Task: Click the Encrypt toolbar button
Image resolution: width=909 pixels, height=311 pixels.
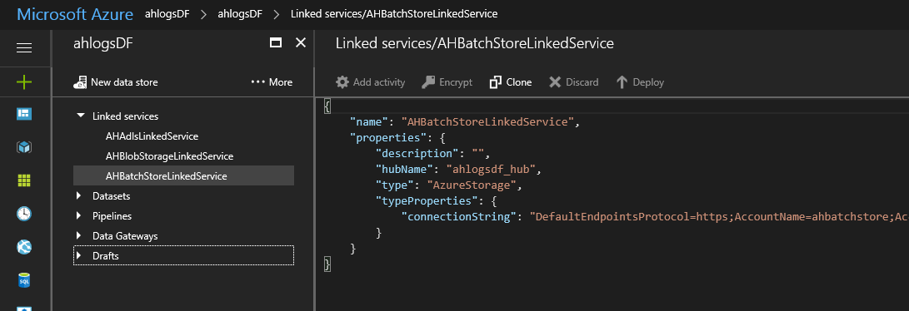Action: coord(447,82)
